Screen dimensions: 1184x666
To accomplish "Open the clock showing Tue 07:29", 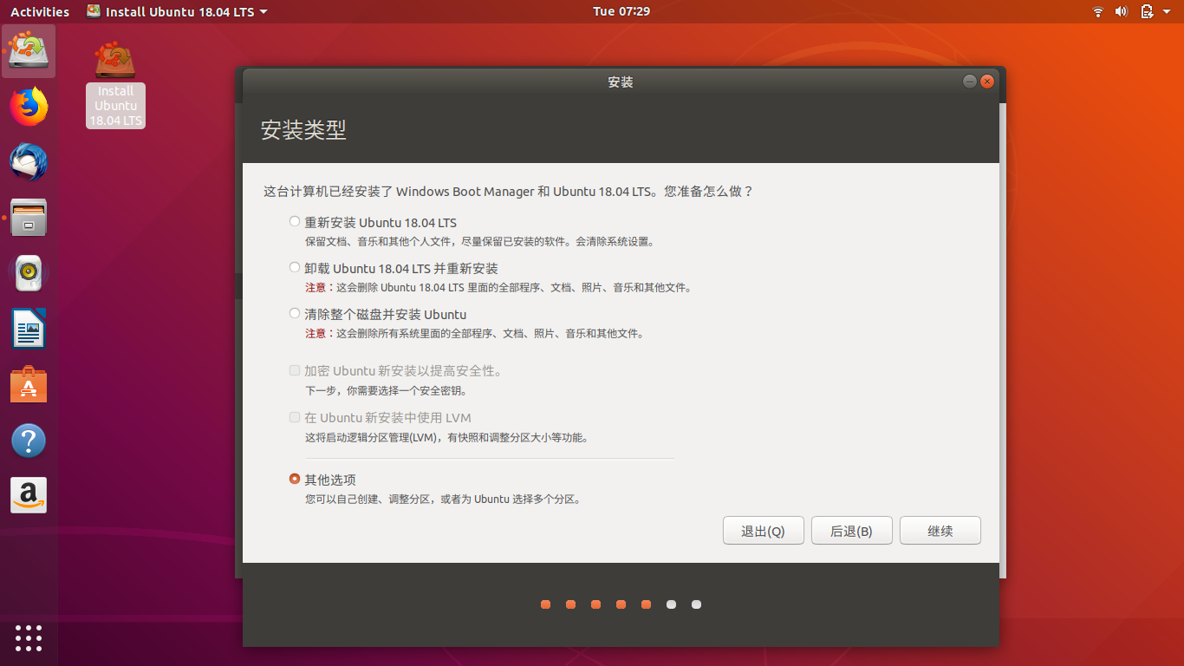I will (x=621, y=11).
